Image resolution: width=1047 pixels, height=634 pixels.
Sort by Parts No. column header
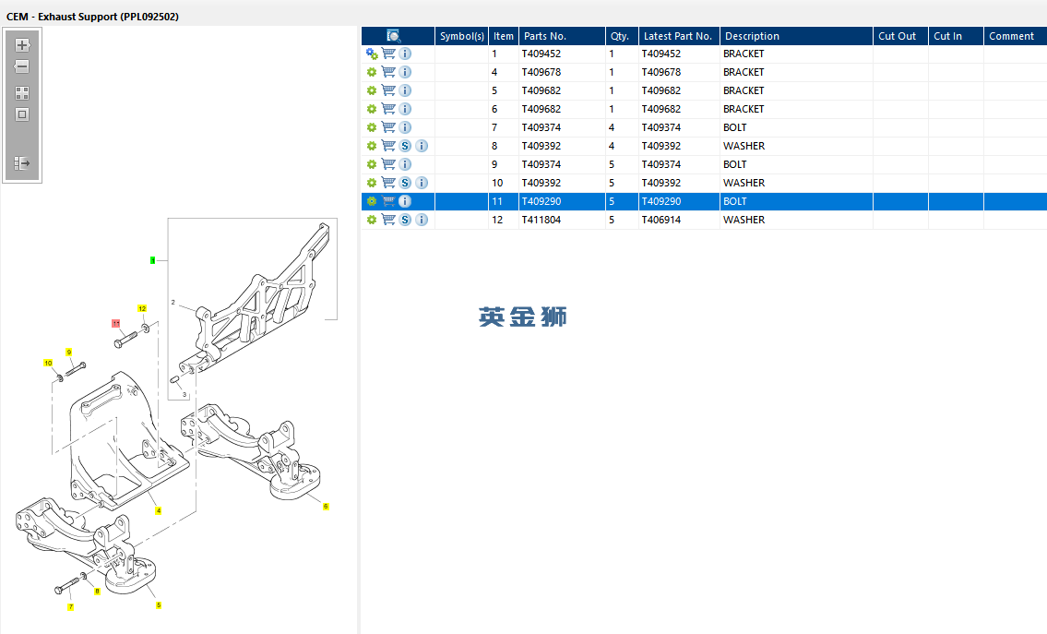pos(562,36)
